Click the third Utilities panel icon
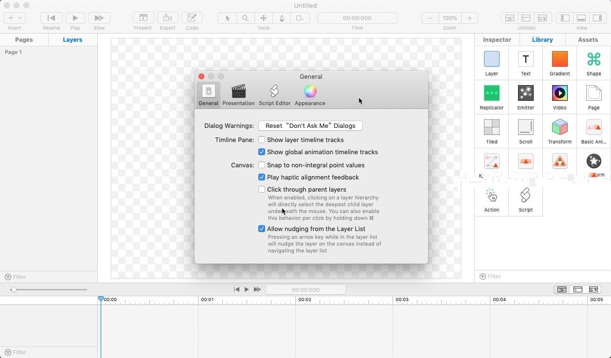Screen dimensions: 611x358 [x=542, y=18]
